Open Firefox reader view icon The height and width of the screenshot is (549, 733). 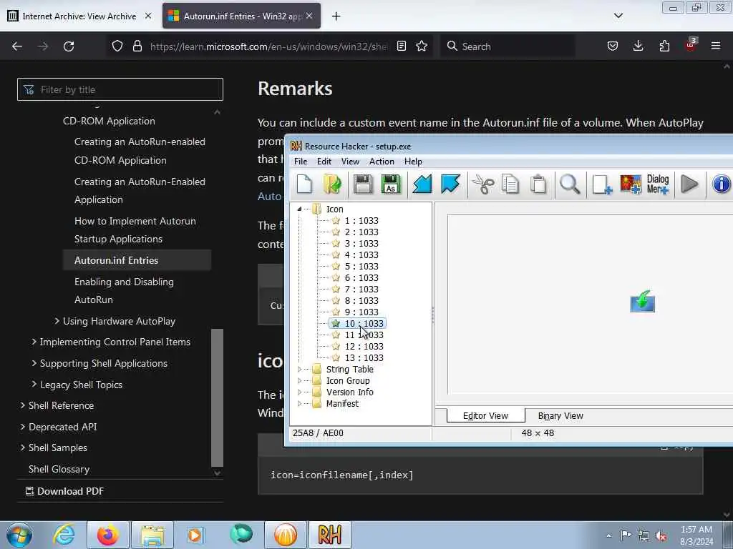tap(401, 46)
